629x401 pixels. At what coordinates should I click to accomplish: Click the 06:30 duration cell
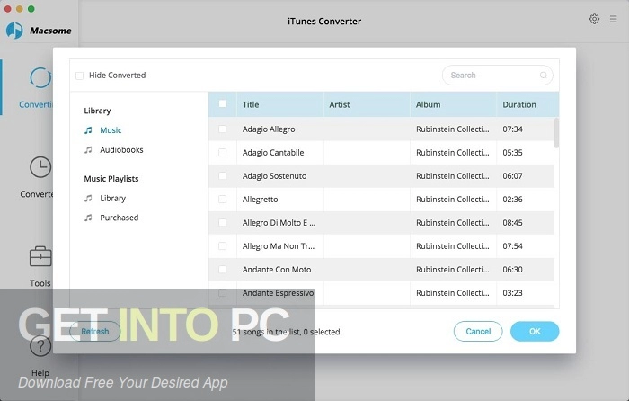[513, 270]
